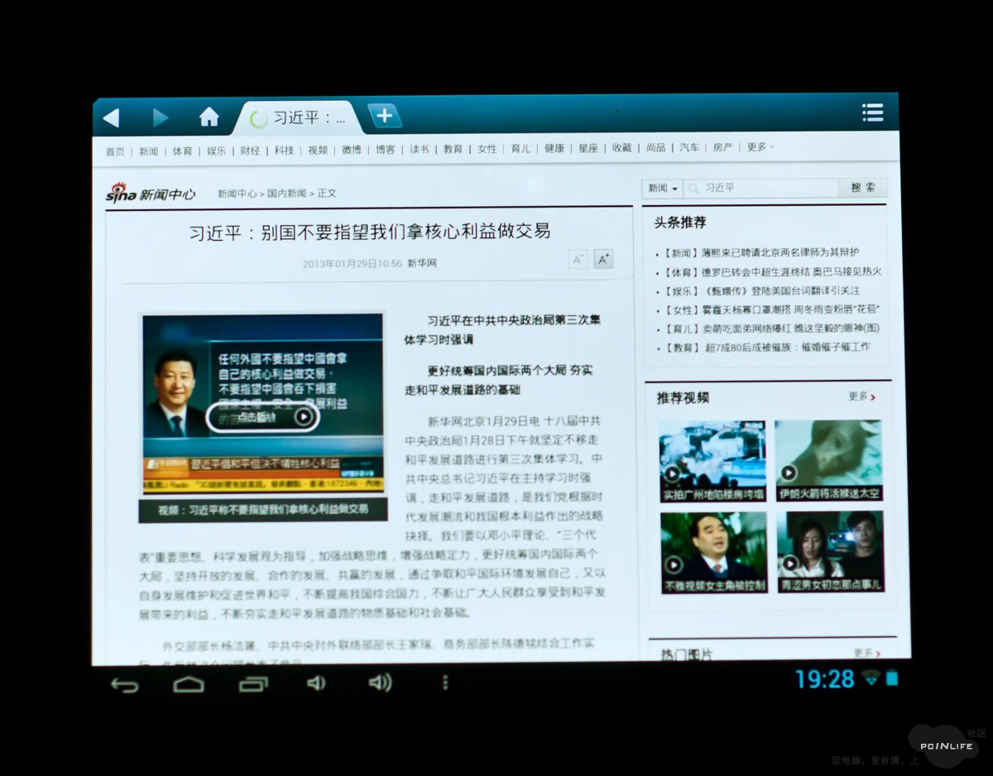Open the 19:28 clock in system bar

pos(824,679)
